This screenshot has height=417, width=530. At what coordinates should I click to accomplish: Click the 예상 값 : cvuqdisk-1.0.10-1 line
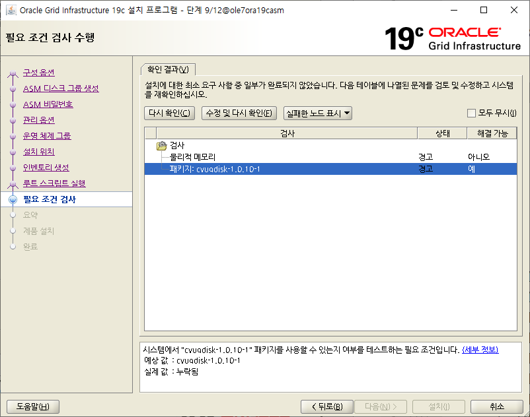(x=192, y=361)
